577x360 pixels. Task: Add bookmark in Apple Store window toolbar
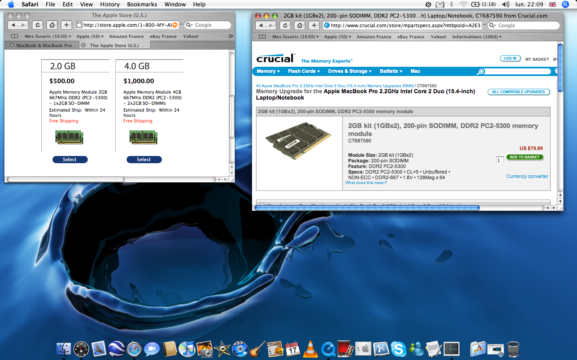[x=67, y=25]
